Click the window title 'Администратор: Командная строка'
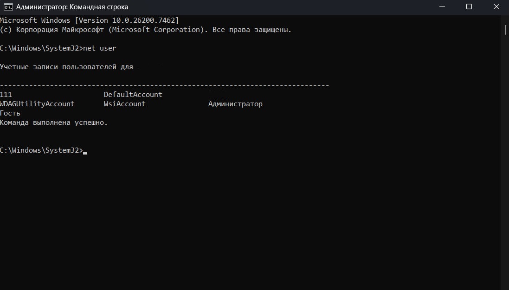Image resolution: width=509 pixels, height=290 pixels. (x=72, y=7)
